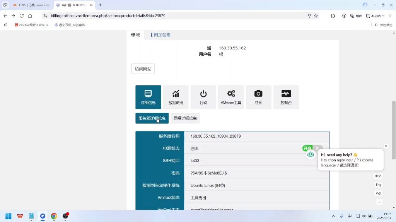Open a new browser tab
The height and width of the screenshot is (222, 396).
tap(100, 5)
